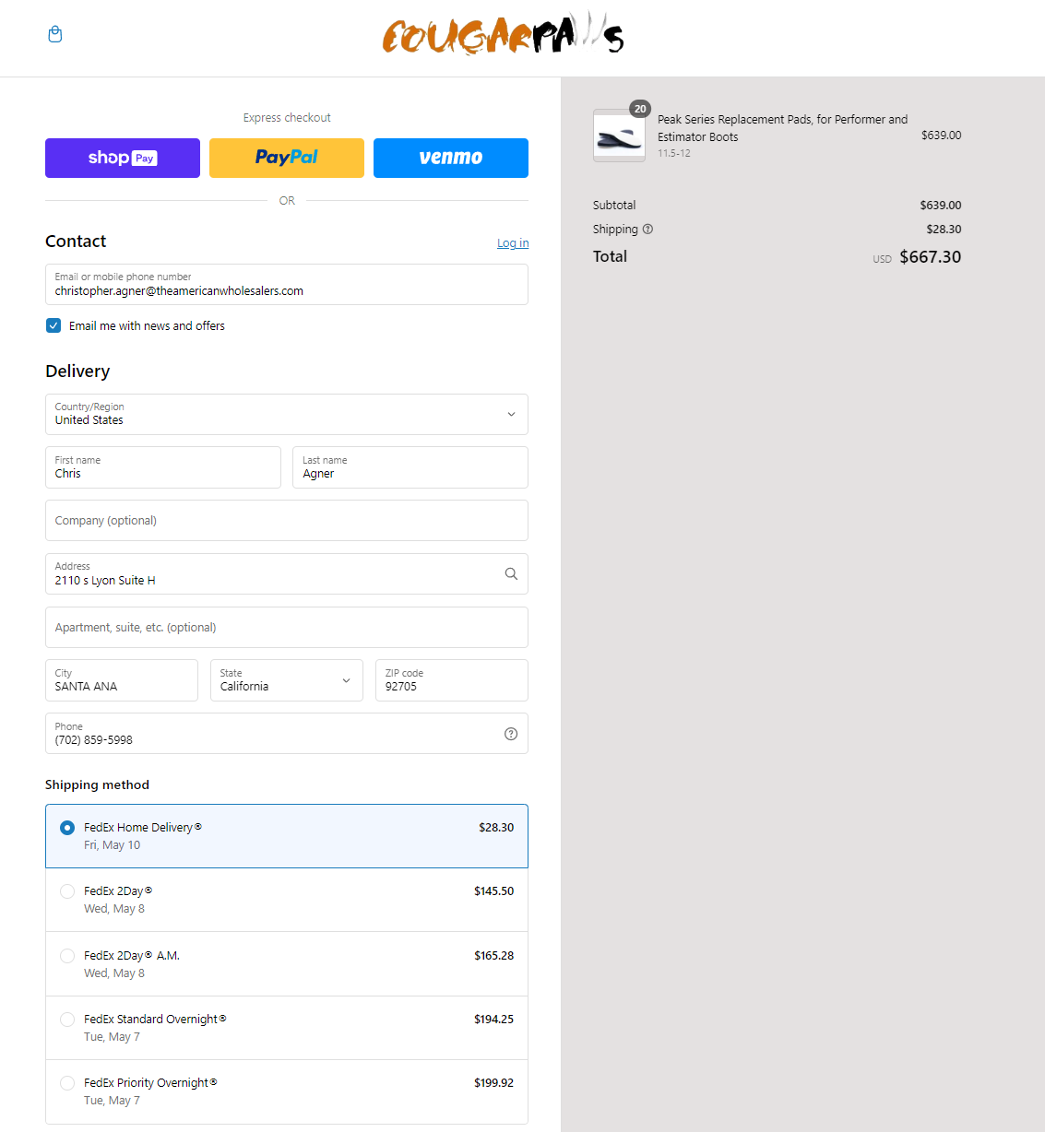Image resolution: width=1045 pixels, height=1132 pixels.
Task: Click the Fri, May 10 delivery date
Action: click(112, 845)
